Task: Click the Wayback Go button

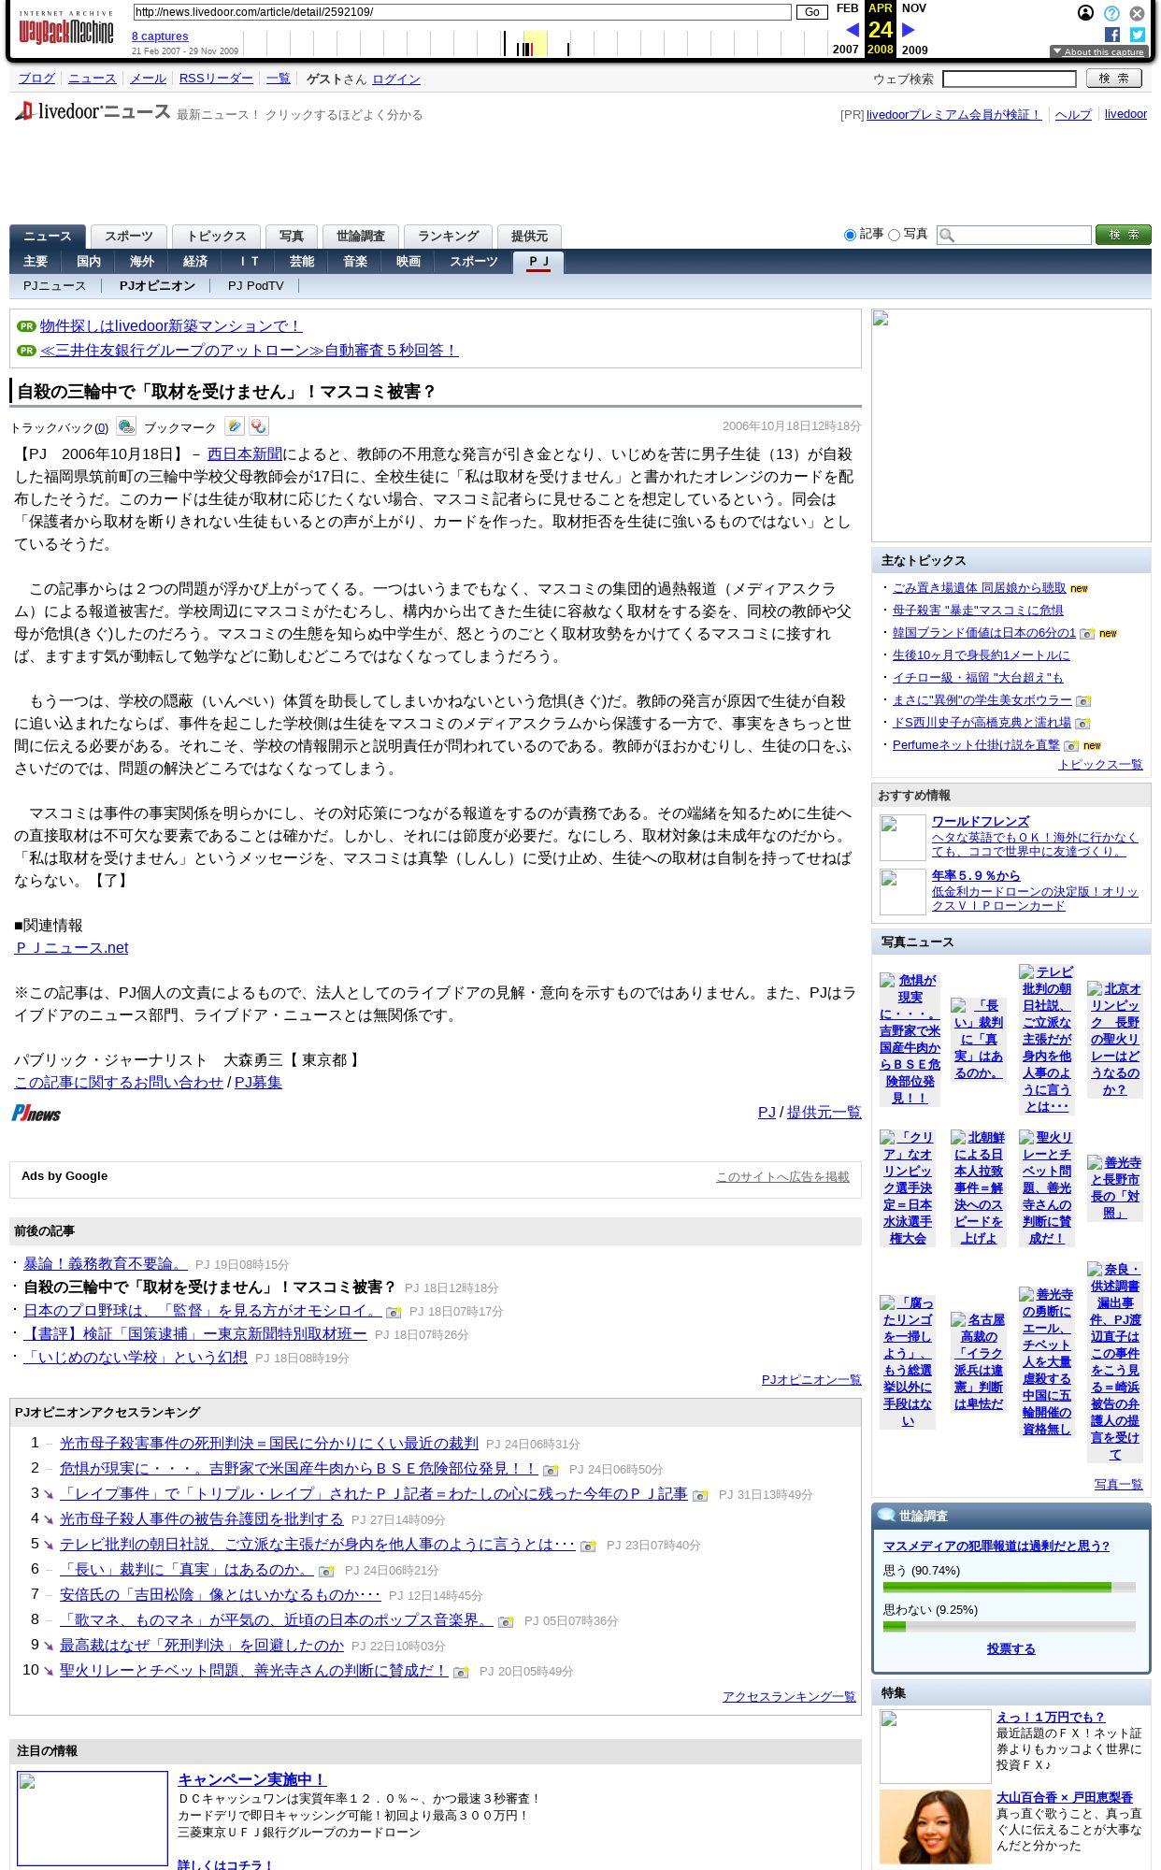Action: pyautogui.click(x=812, y=12)
